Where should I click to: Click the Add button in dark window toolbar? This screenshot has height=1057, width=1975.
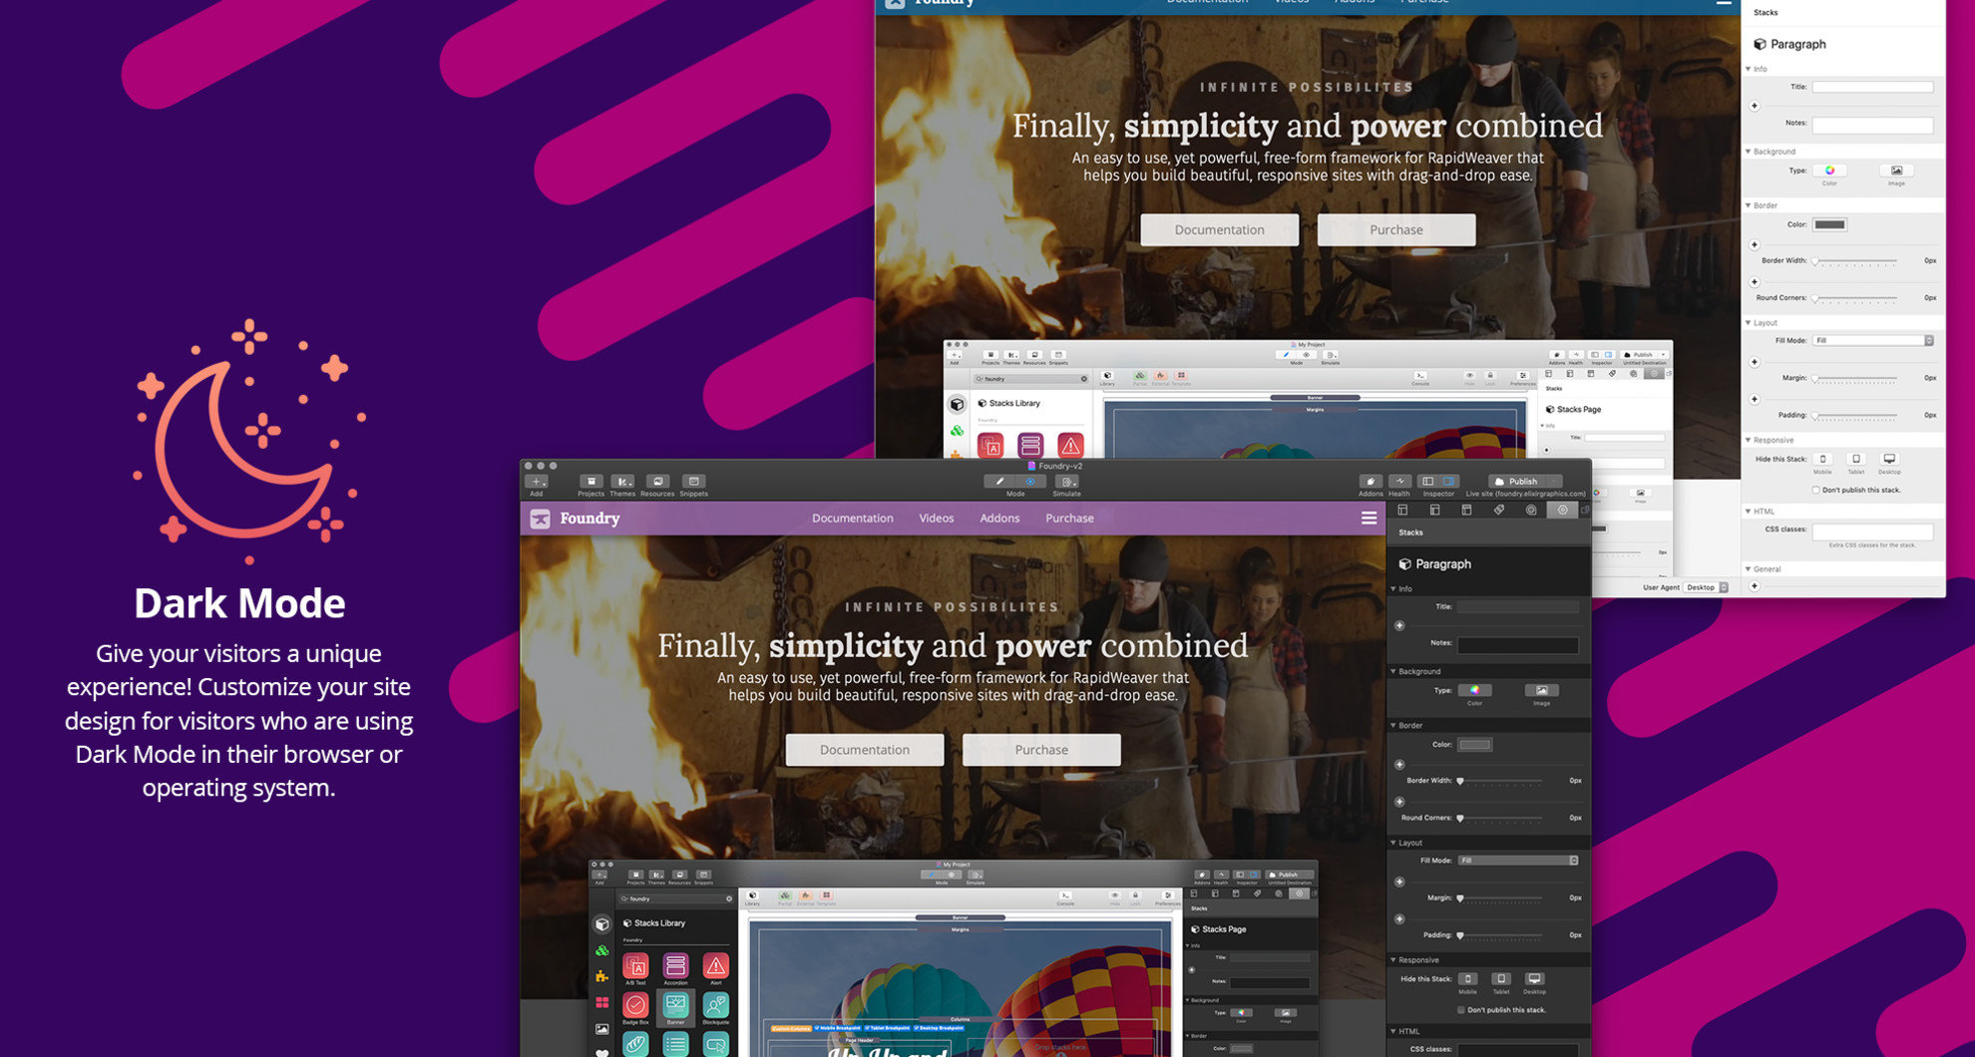pos(537,483)
